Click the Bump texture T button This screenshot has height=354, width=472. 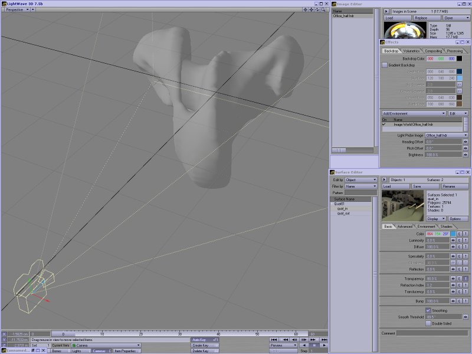tap(466, 301)
